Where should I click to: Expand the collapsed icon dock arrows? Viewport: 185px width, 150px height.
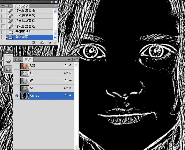coord(7,52)
